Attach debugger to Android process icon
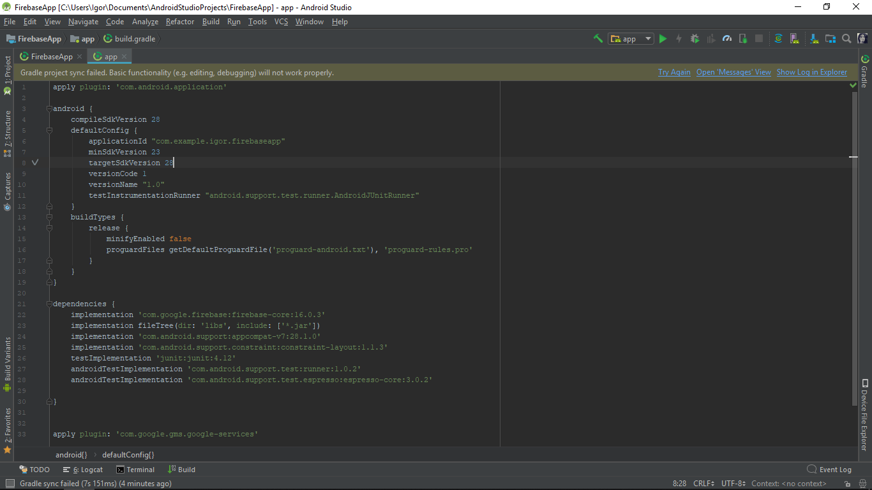Viewport: 872px width, 490px height. coord(743,39)
